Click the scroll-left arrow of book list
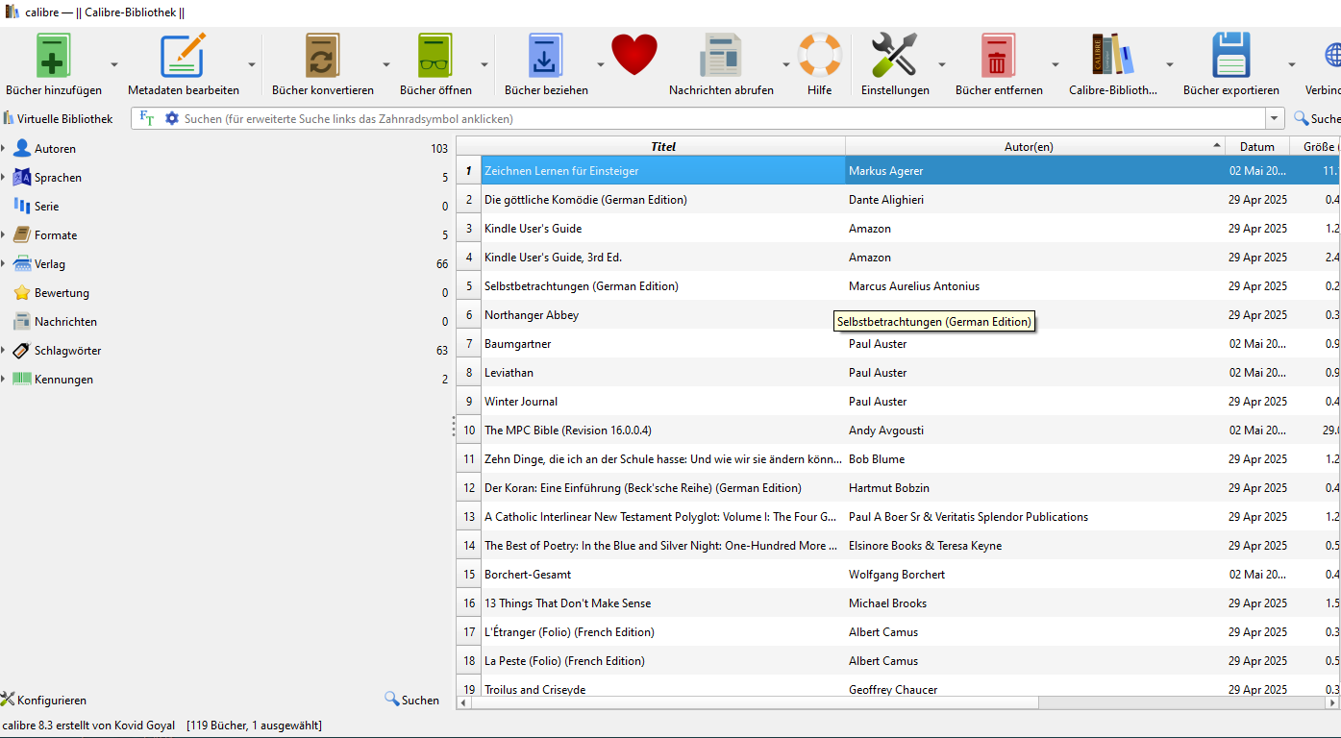 (464, 702)
